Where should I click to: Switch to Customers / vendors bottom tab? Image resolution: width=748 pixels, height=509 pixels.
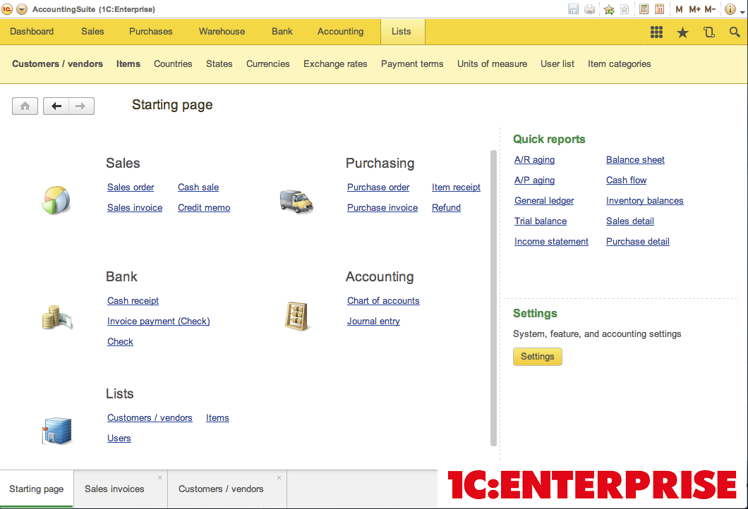(227, 489)
